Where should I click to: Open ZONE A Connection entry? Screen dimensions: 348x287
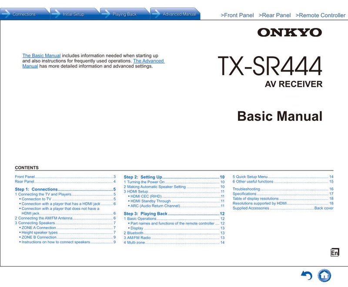pos(67,227)
